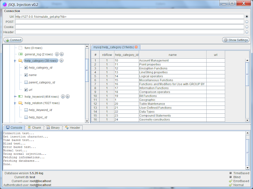Select the POST injection radio button
The height and width of the screenshot is (189, 253).
pyautogui.click(x=247, y=22)
